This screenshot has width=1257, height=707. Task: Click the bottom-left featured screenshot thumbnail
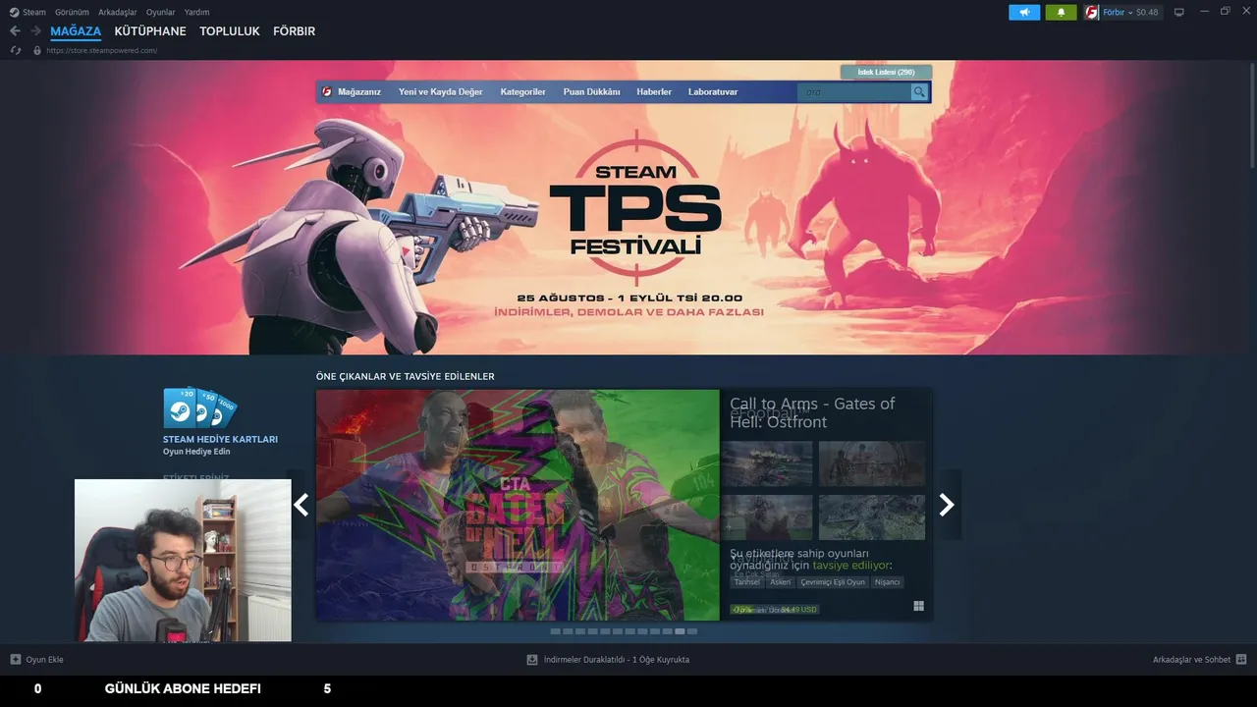point(767,517)
